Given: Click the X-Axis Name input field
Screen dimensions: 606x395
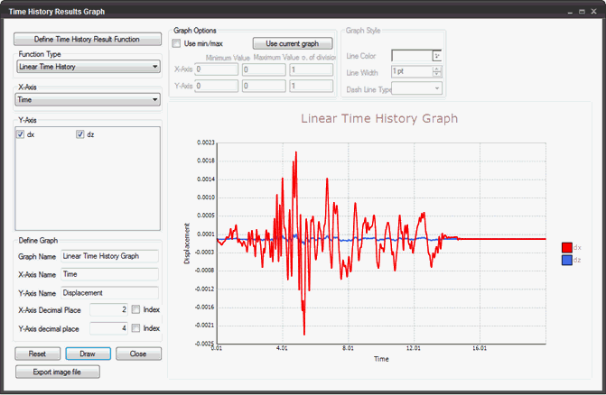Looking at the screenshot, I should click(x=109, y=274).
